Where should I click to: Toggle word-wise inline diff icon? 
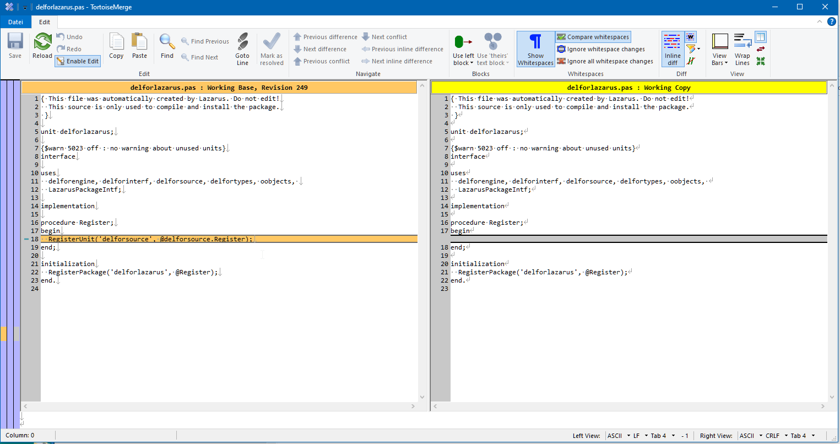pyautogui.click(x=691, y=37)
